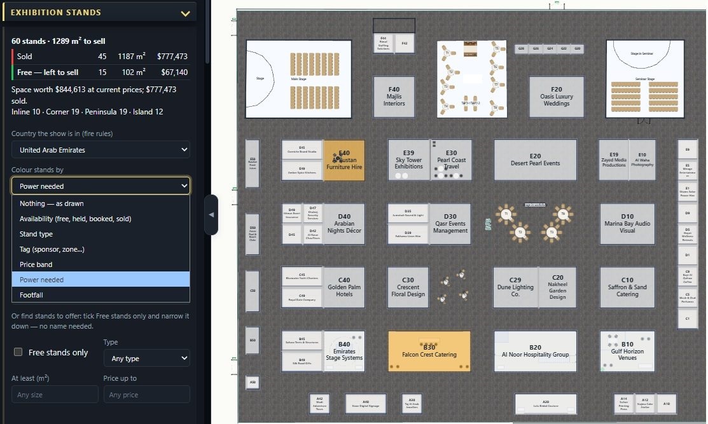The width and height of the screenshot is (708, 424).
Task: Collapse the Exhibition Stands panel chevron
Action: (185, 13)
